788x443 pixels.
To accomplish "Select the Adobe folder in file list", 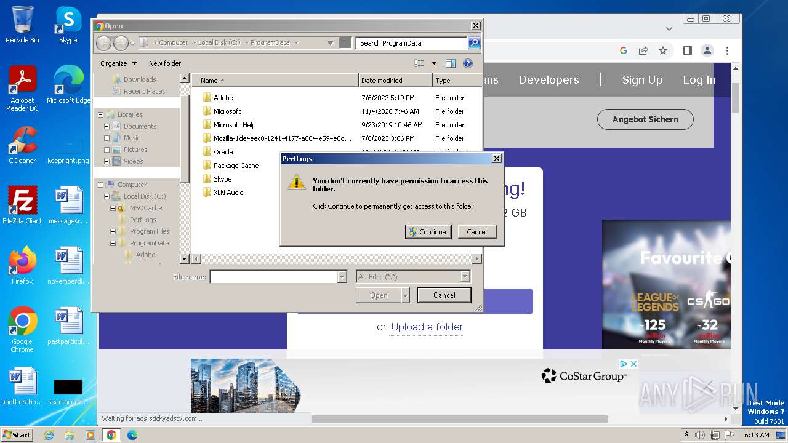I will (x=223, y=98).
